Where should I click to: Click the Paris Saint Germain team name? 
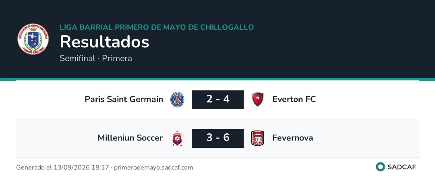point(124,99)
